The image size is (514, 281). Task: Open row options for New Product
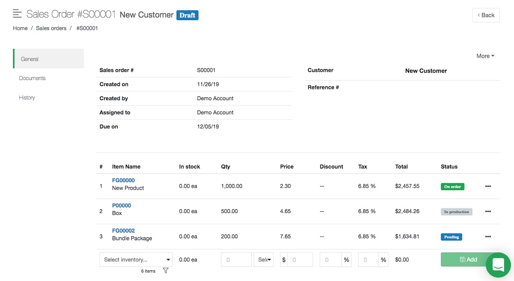[x=488, y=186]
